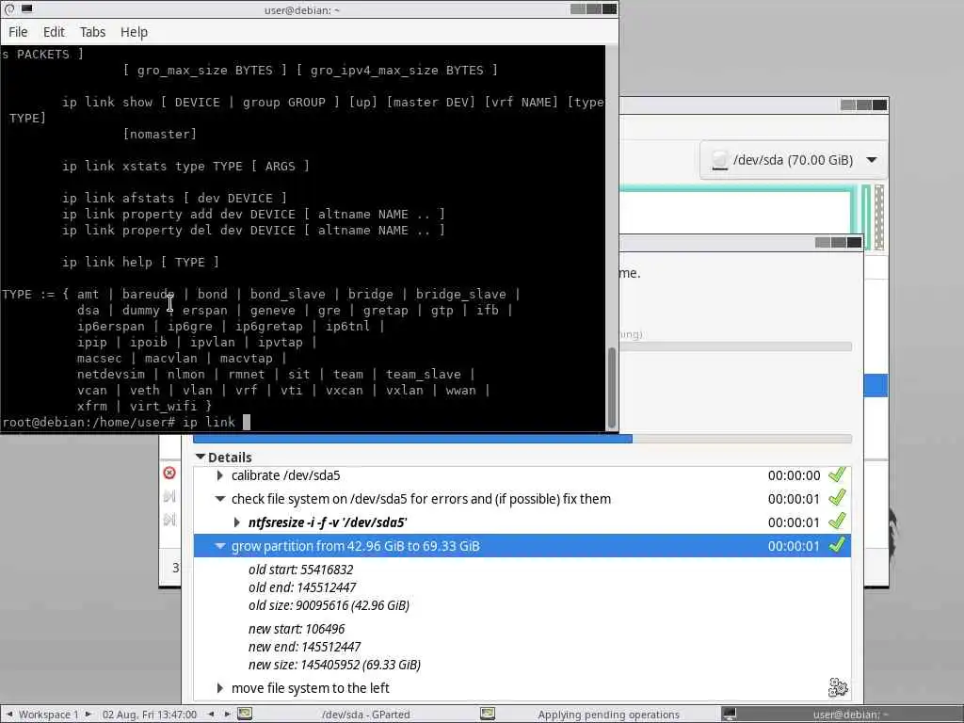Click 'new end: 145512447' detail line

click(x=304, y=646)
